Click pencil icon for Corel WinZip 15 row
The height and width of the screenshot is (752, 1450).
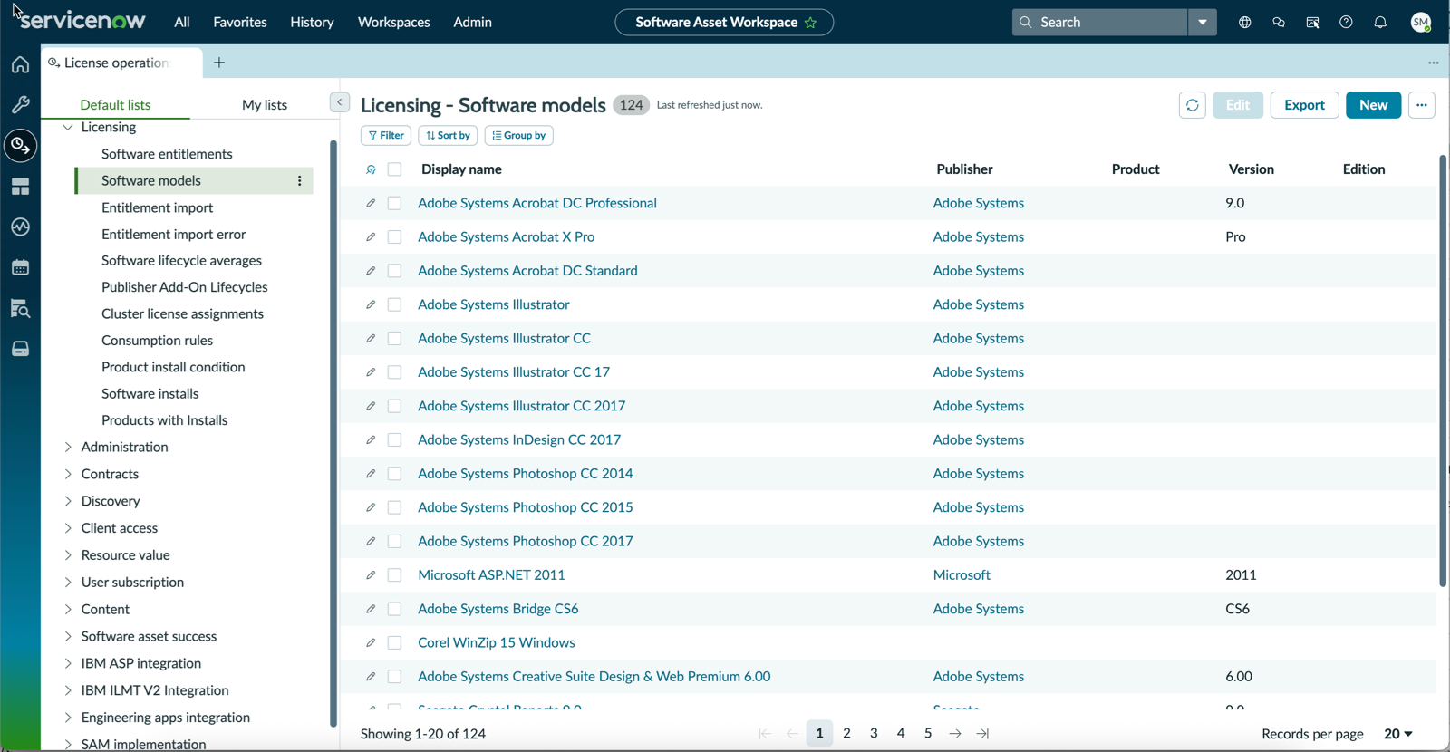(371, 642)
